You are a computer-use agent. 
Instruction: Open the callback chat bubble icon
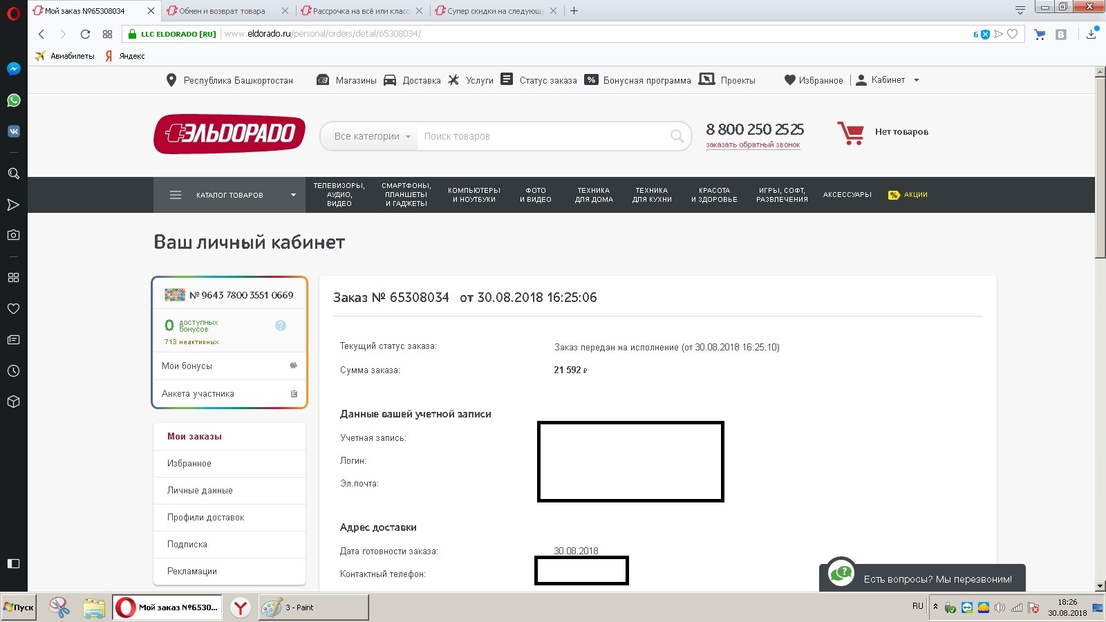point(841,573)
